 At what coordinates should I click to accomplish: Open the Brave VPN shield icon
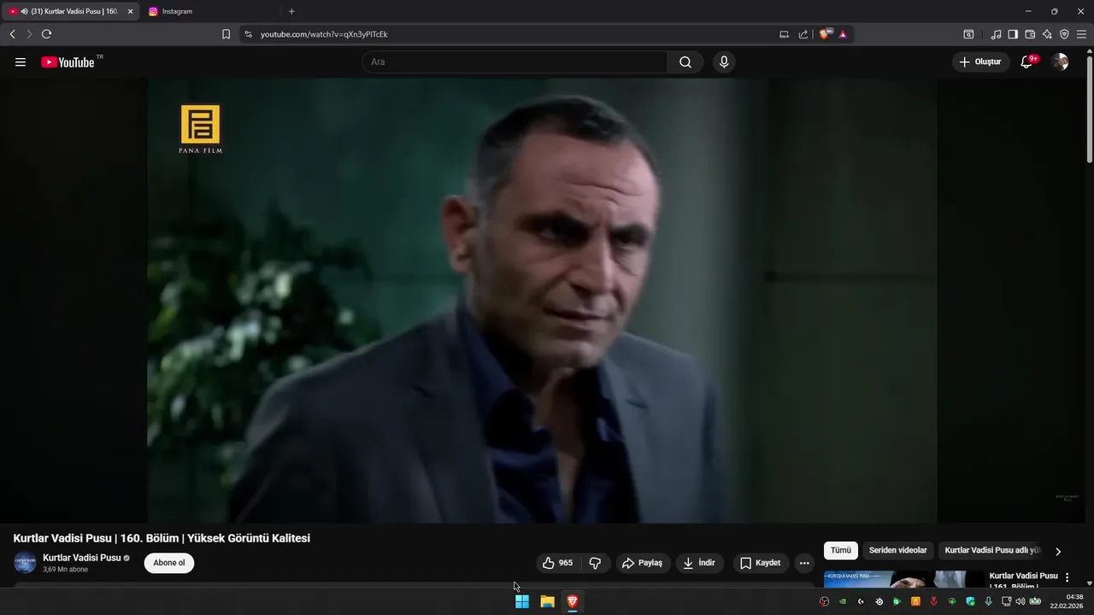tap(1064, 34)
